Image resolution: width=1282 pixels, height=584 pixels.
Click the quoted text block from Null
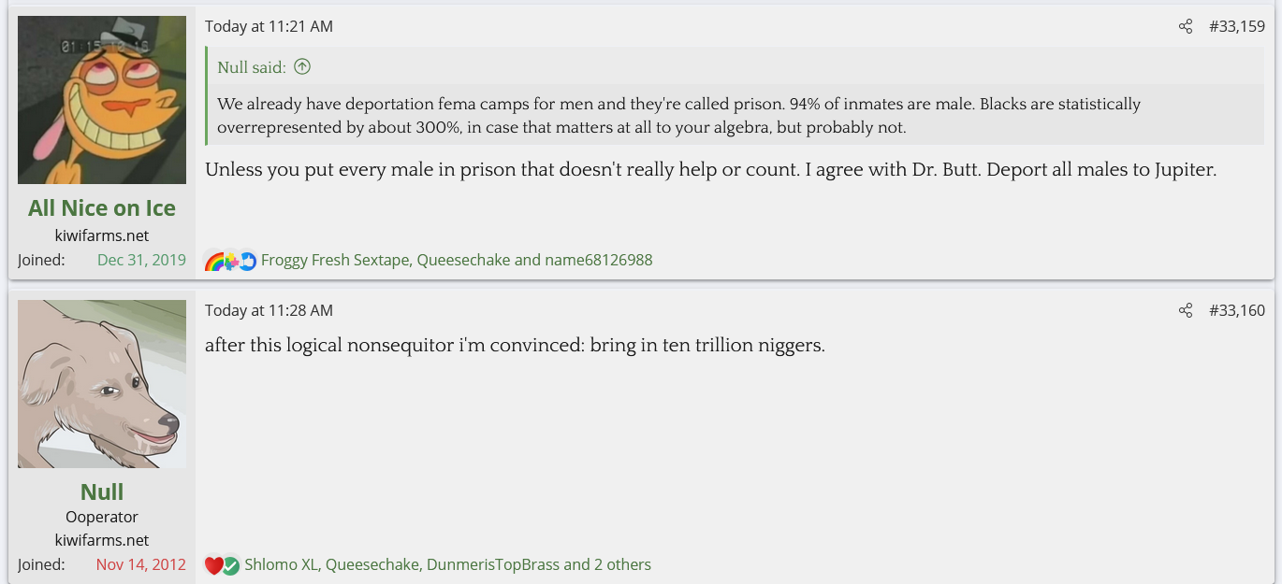678,115
